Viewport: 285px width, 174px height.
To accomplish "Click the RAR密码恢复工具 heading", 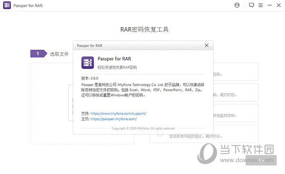I will coord(144,29).
